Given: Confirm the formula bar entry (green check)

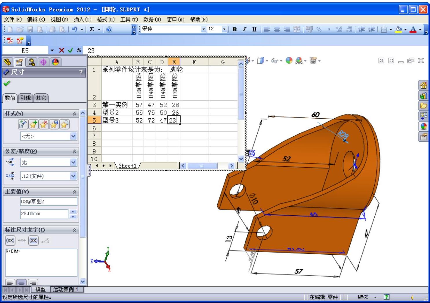Looking at the screenshot, I should [70, 50].
